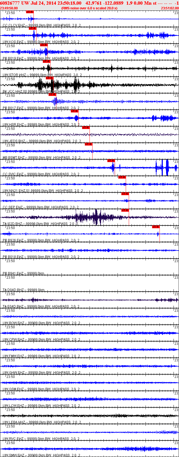Click the 'UW.NN21.EHZ.01' station label

(x=16, y=191)
